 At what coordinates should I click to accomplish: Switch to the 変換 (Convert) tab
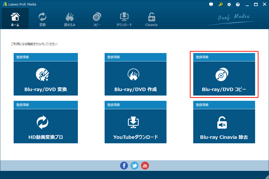(42, 19)
